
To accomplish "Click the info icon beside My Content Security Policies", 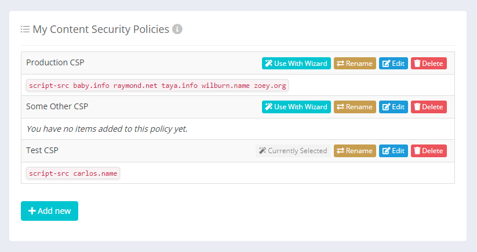I will [x=177, y=29].
